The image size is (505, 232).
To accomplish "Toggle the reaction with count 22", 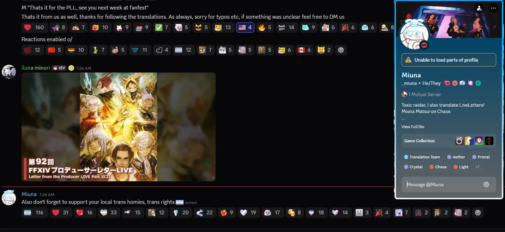I will pyautogui.click(x=205, y=213).
